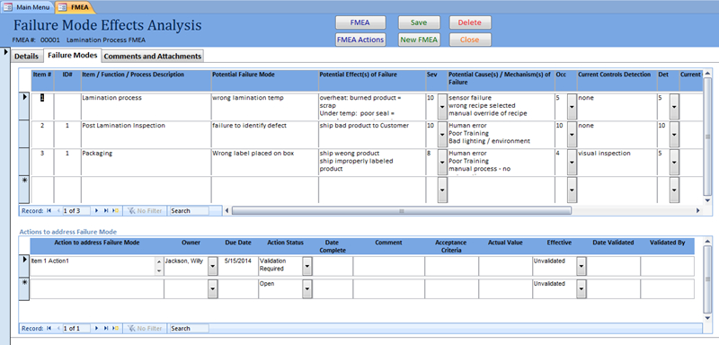
Task: Switch to the Details tab
Action: point(26,57)
